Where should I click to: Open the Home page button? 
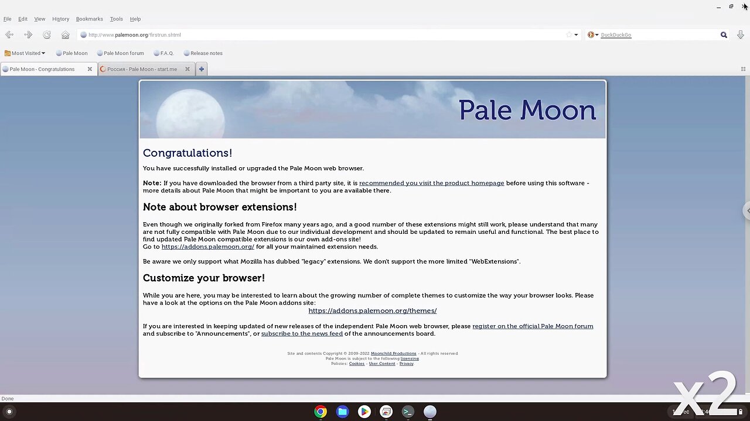coord(66,34)
